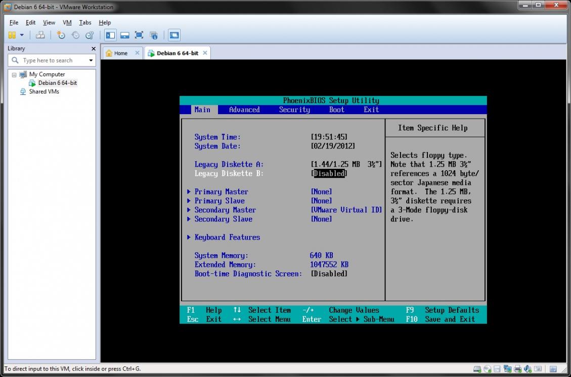Open the power options dropdown arrow
Viewport: 571px width, 377px height.
click(22, 35)
